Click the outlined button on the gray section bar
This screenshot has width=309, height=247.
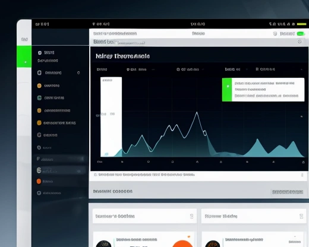click(288, 192)
